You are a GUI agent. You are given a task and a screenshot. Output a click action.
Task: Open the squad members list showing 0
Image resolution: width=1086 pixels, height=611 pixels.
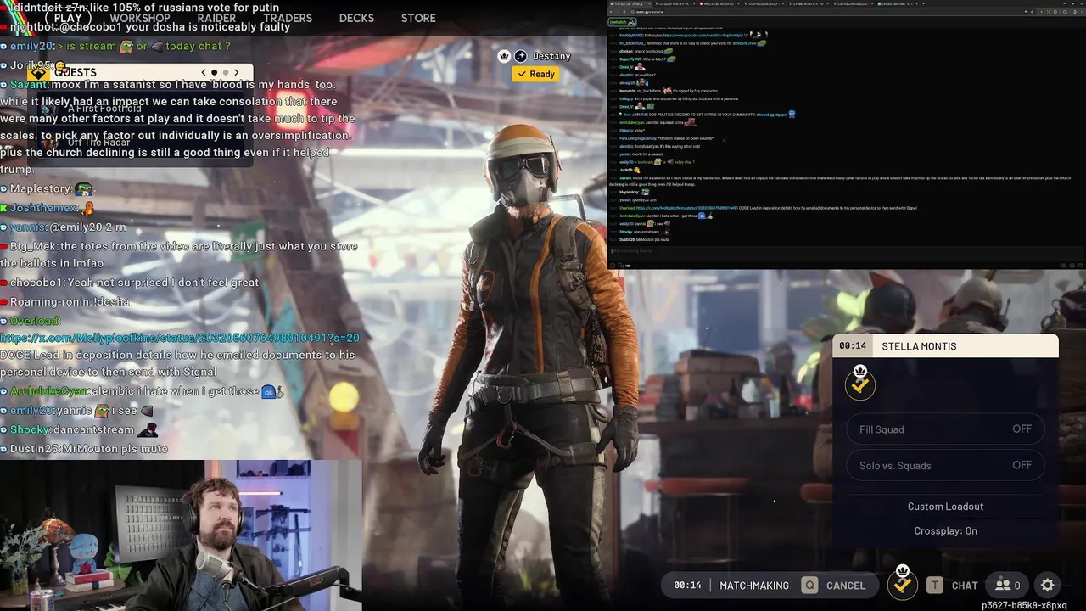1008,585
